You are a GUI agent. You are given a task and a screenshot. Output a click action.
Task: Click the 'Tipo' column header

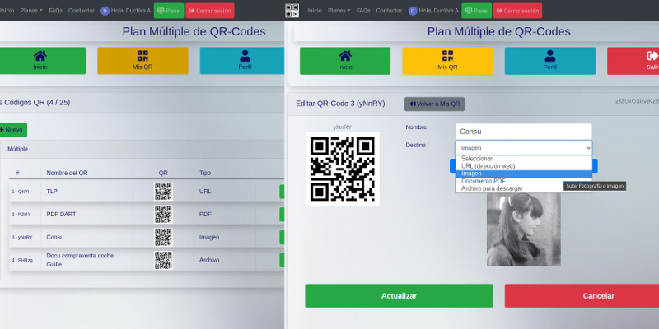(x=205, y=173)
